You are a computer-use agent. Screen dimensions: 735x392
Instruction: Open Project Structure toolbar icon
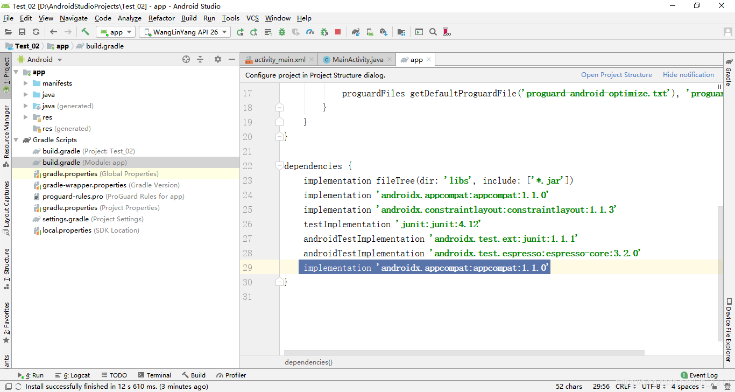pyautogui.click(x=401, y=32)
